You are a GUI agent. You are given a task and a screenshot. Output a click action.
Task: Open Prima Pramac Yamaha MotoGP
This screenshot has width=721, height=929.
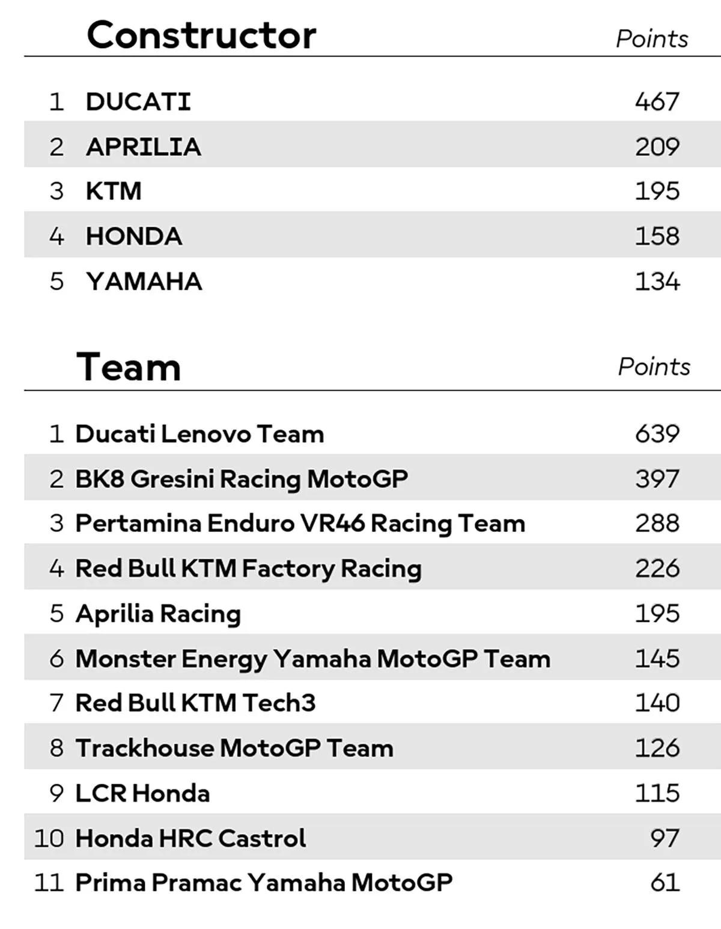[264, 883]
